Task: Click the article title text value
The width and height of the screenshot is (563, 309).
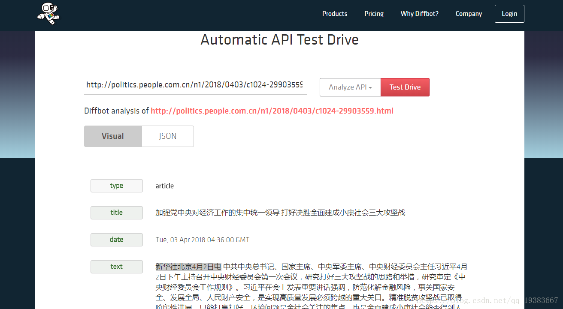Action: [280, 213]
